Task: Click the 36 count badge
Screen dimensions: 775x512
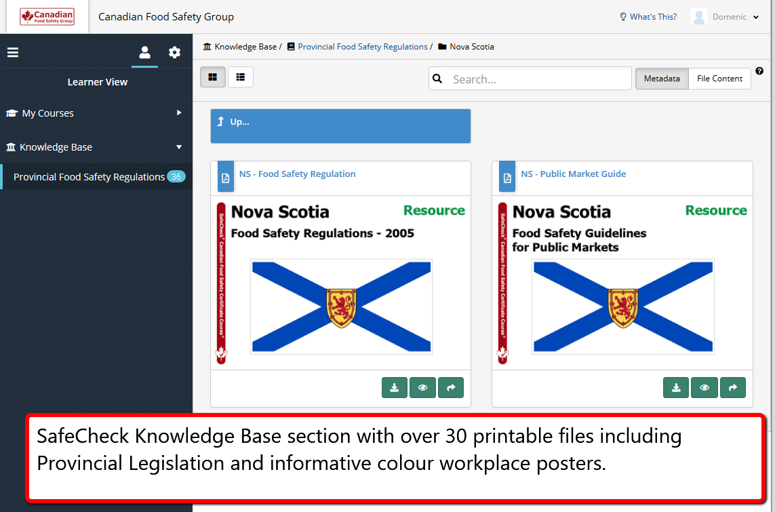Action: (176, 176)
